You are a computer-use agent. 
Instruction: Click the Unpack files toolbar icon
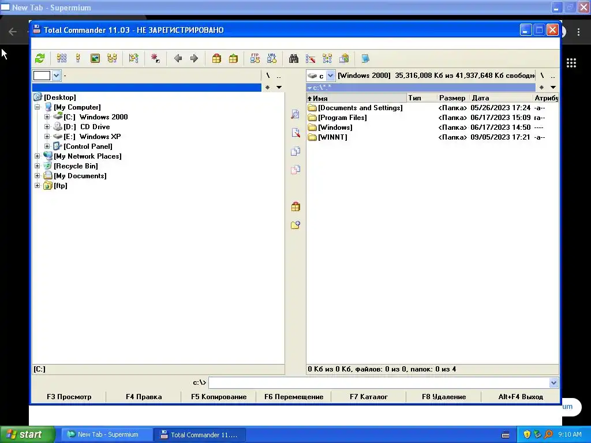pyautogui.click(x=233, y=58)
